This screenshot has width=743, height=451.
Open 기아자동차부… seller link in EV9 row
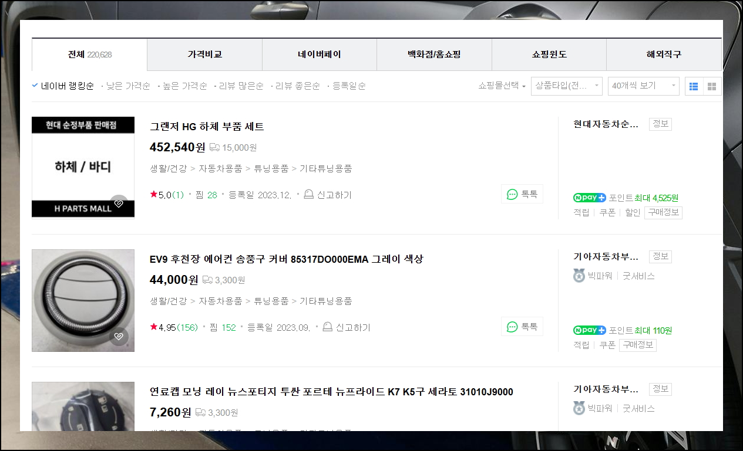point(606,256)
